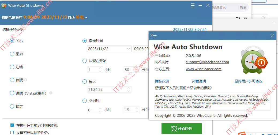Open the 隐私政策 link
Image resolution: width=278 pixels, height=135 pixels.
click(x=162, y=81)
